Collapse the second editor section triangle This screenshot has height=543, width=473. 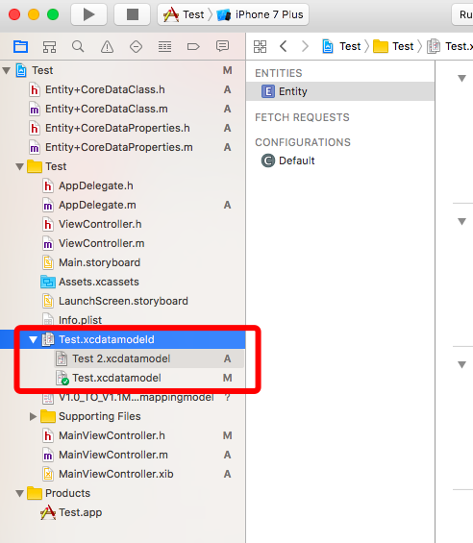tap(461, 221)
